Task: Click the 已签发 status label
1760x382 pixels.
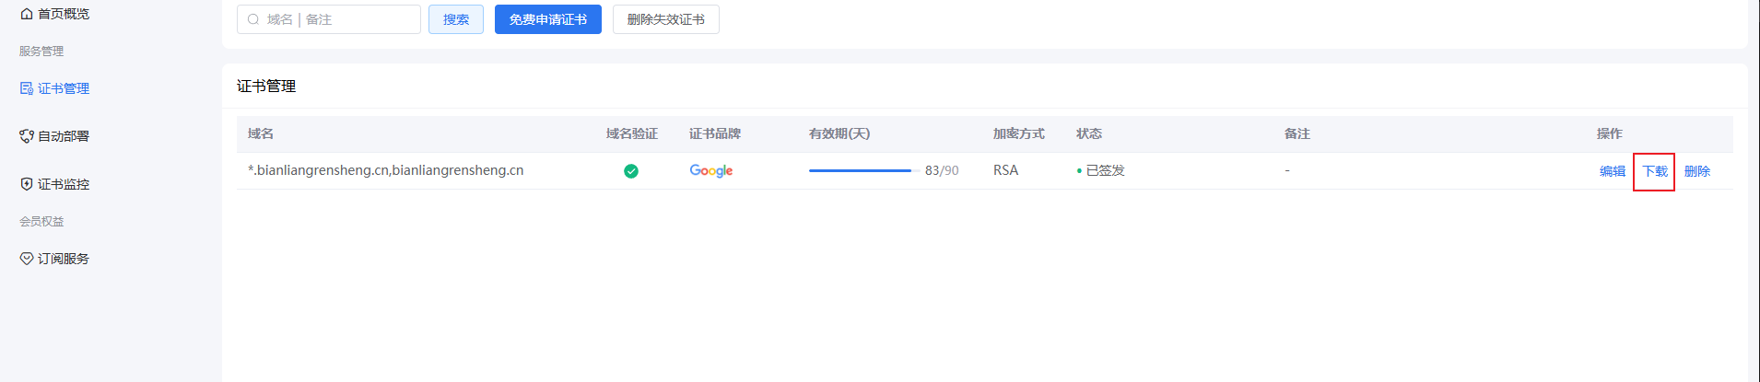Action: coord(1105,170)
